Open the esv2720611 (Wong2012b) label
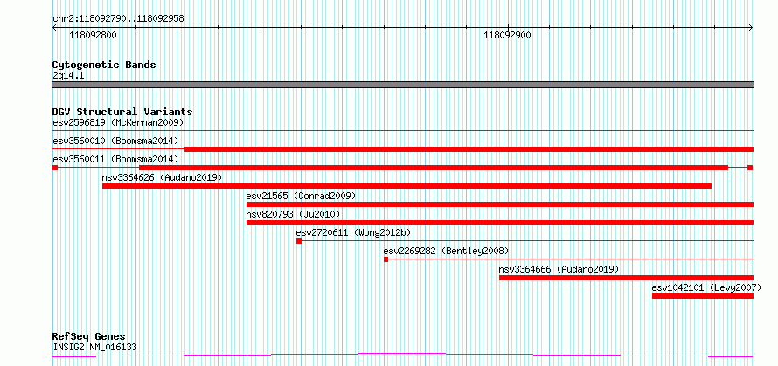Screen dimensions: 778x366 (x=353, y=232)
